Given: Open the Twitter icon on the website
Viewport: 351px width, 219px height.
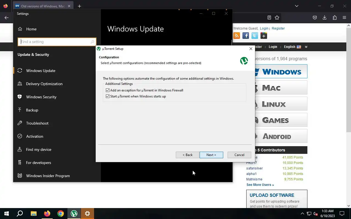Looking at the screenshot, I should pyautogui.click(x=255, y=36).
